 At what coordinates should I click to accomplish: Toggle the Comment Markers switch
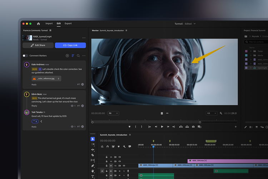pyautogui.click(x=25, y=56)
